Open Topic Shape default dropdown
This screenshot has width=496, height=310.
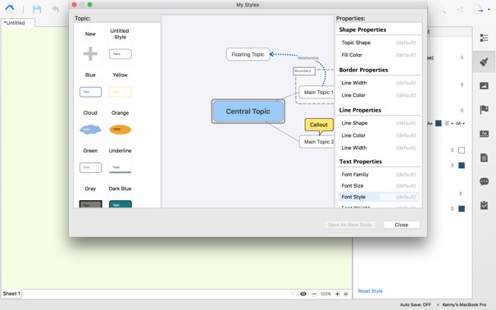coord(406,43)
